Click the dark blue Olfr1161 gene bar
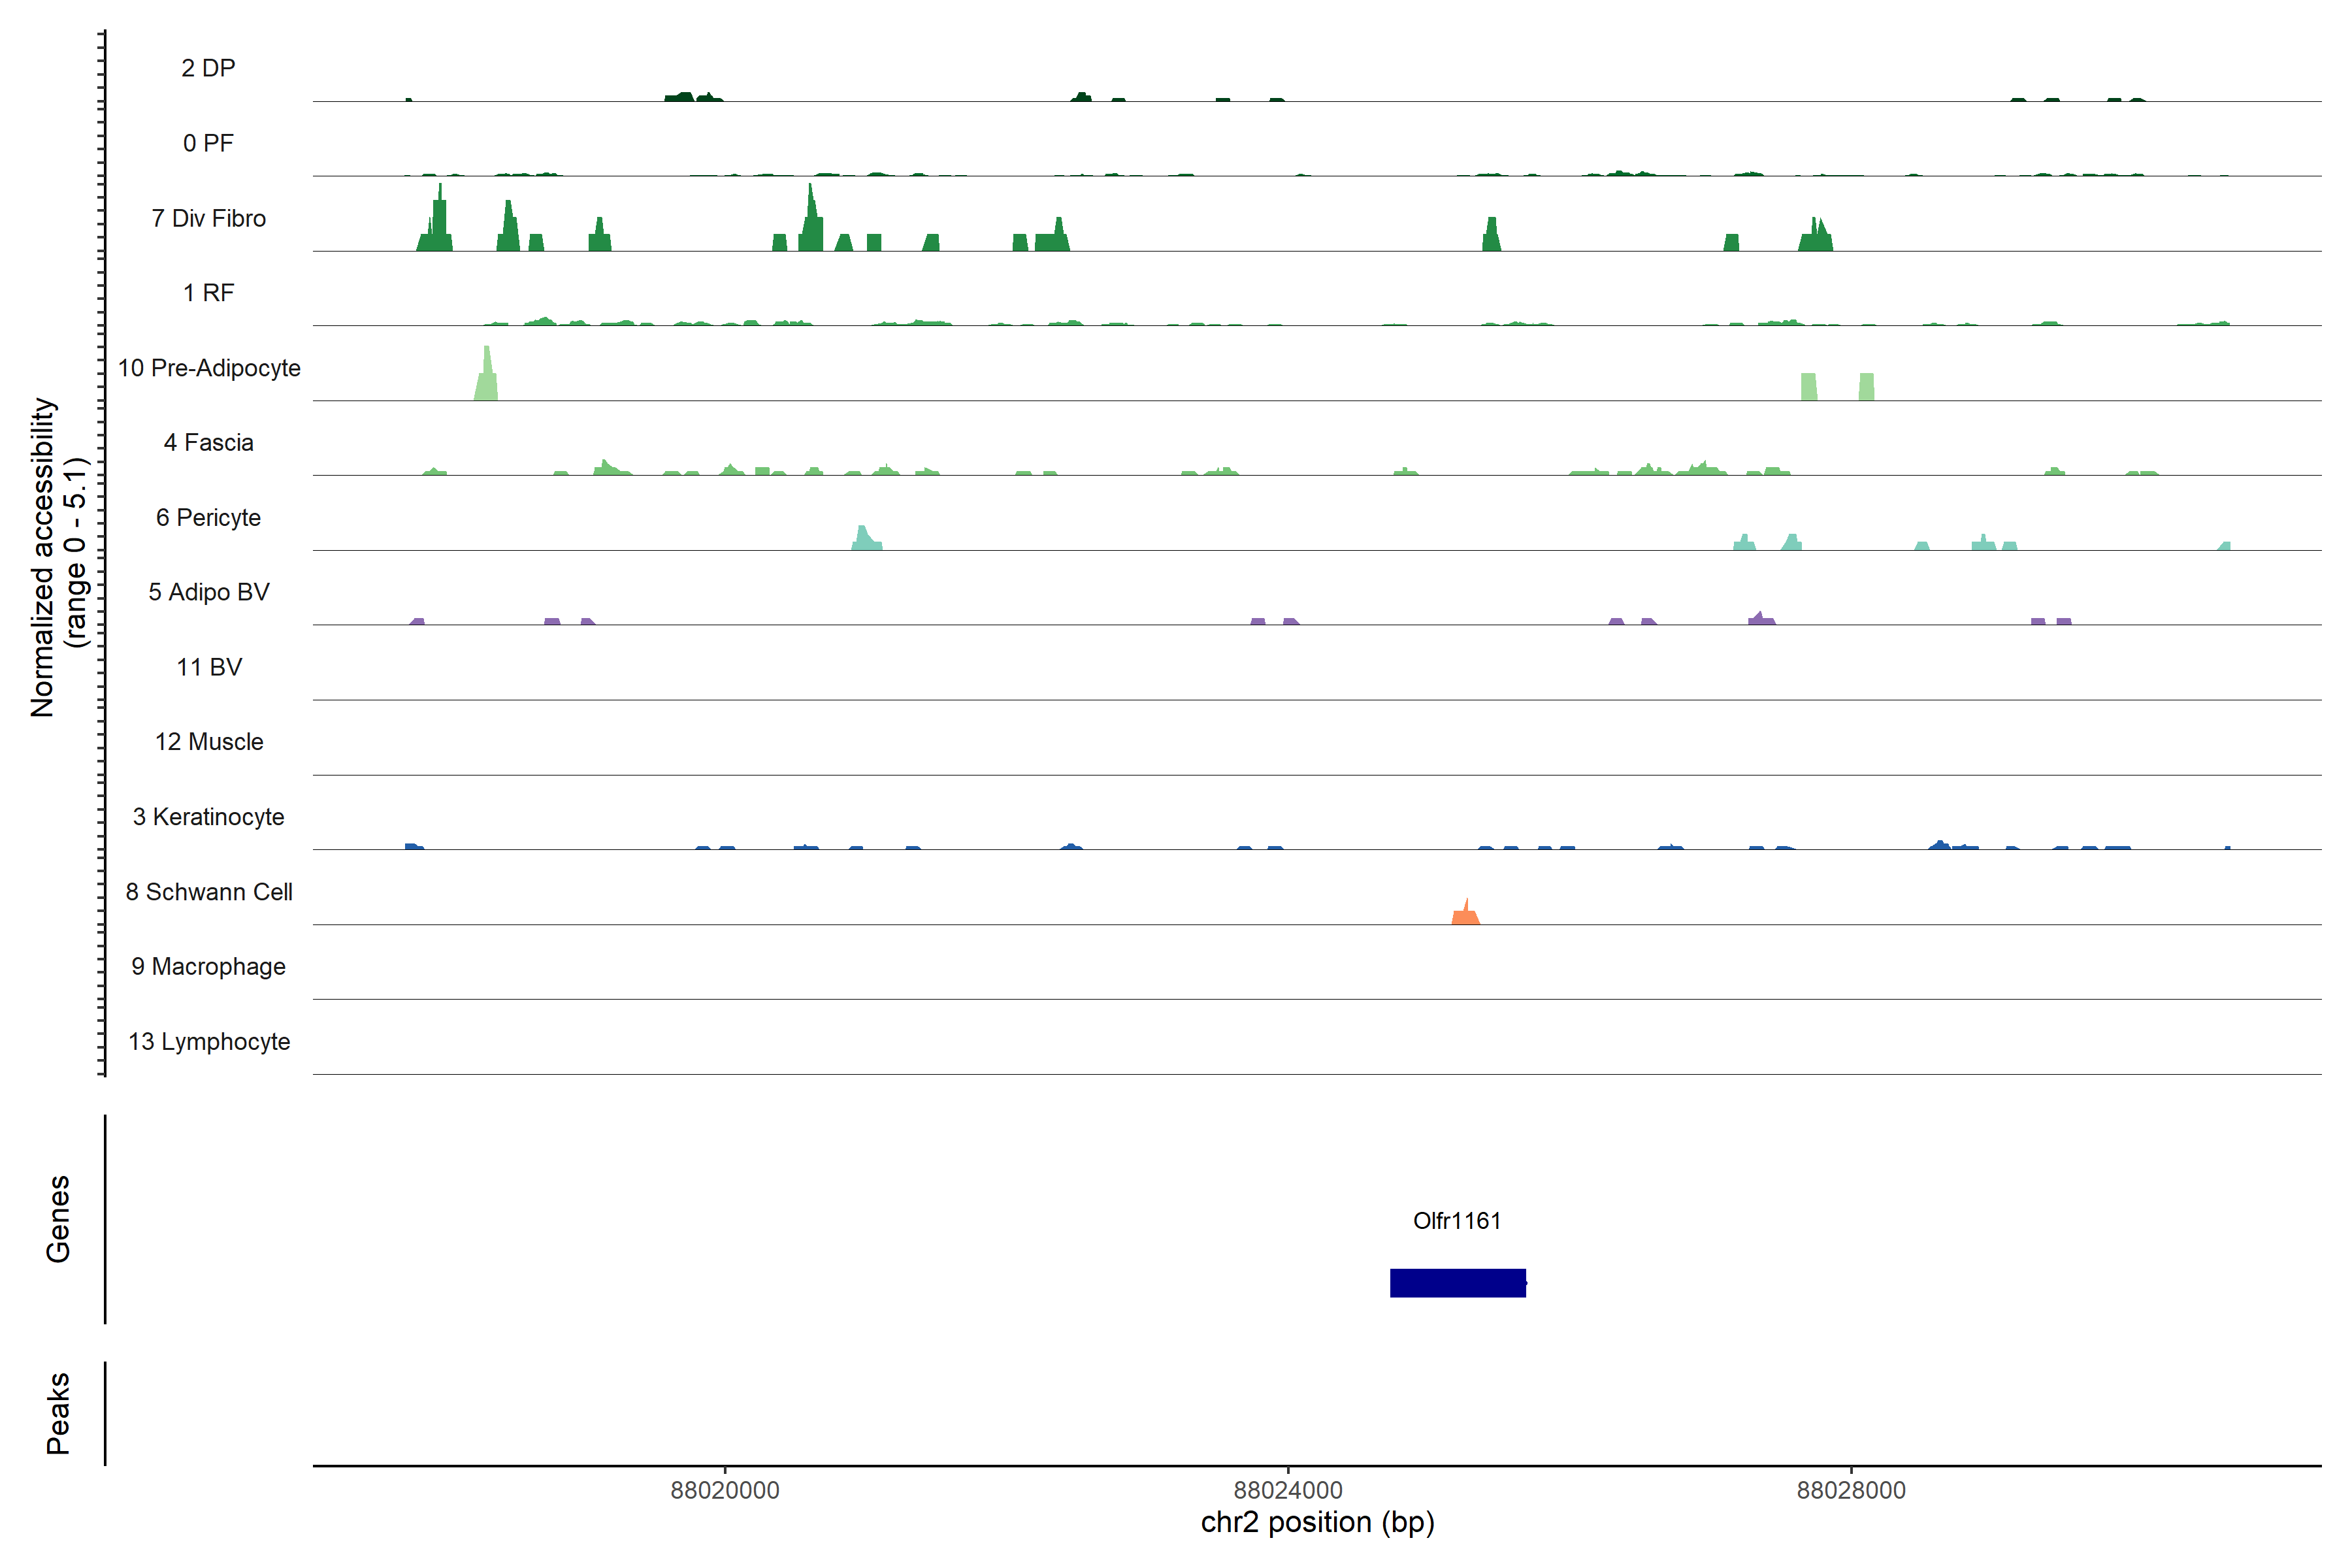The height and width of the screenshot is (1568, 2352). [1457, 1282]
